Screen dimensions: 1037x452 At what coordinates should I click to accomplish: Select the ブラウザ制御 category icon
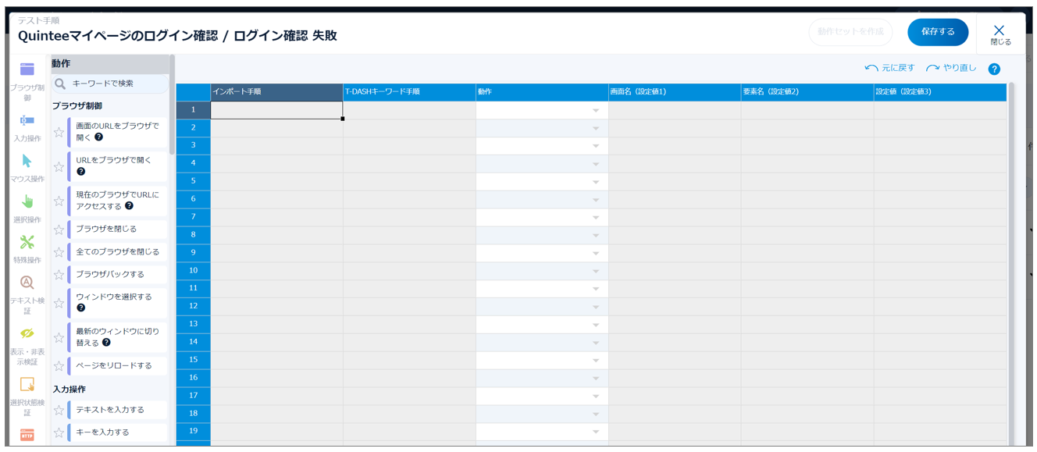pyautogui.click(x=27, y=69)
